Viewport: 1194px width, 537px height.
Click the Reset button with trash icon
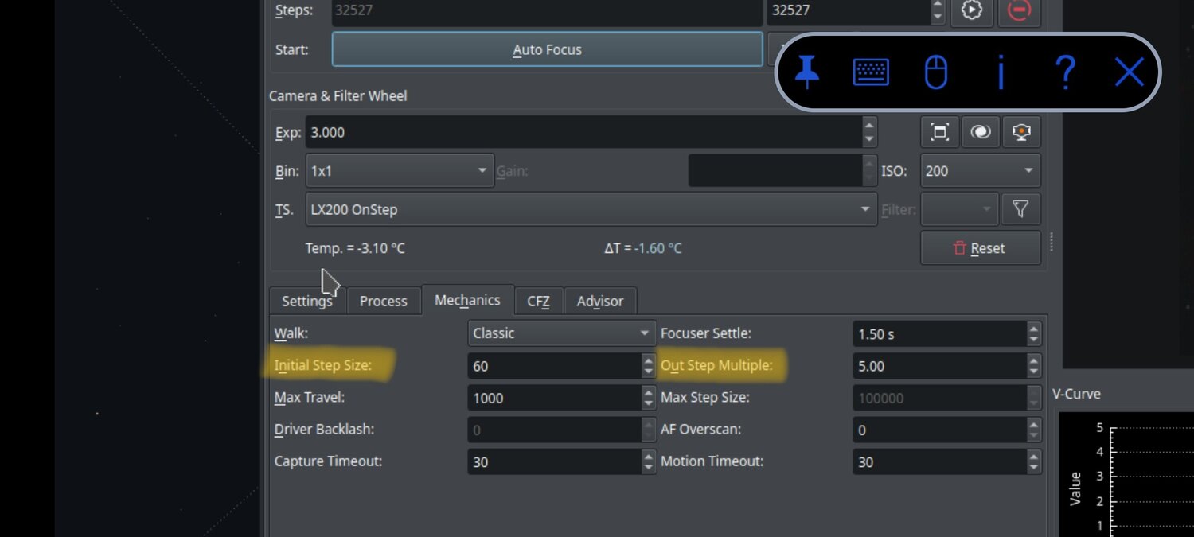pos(981,248)
